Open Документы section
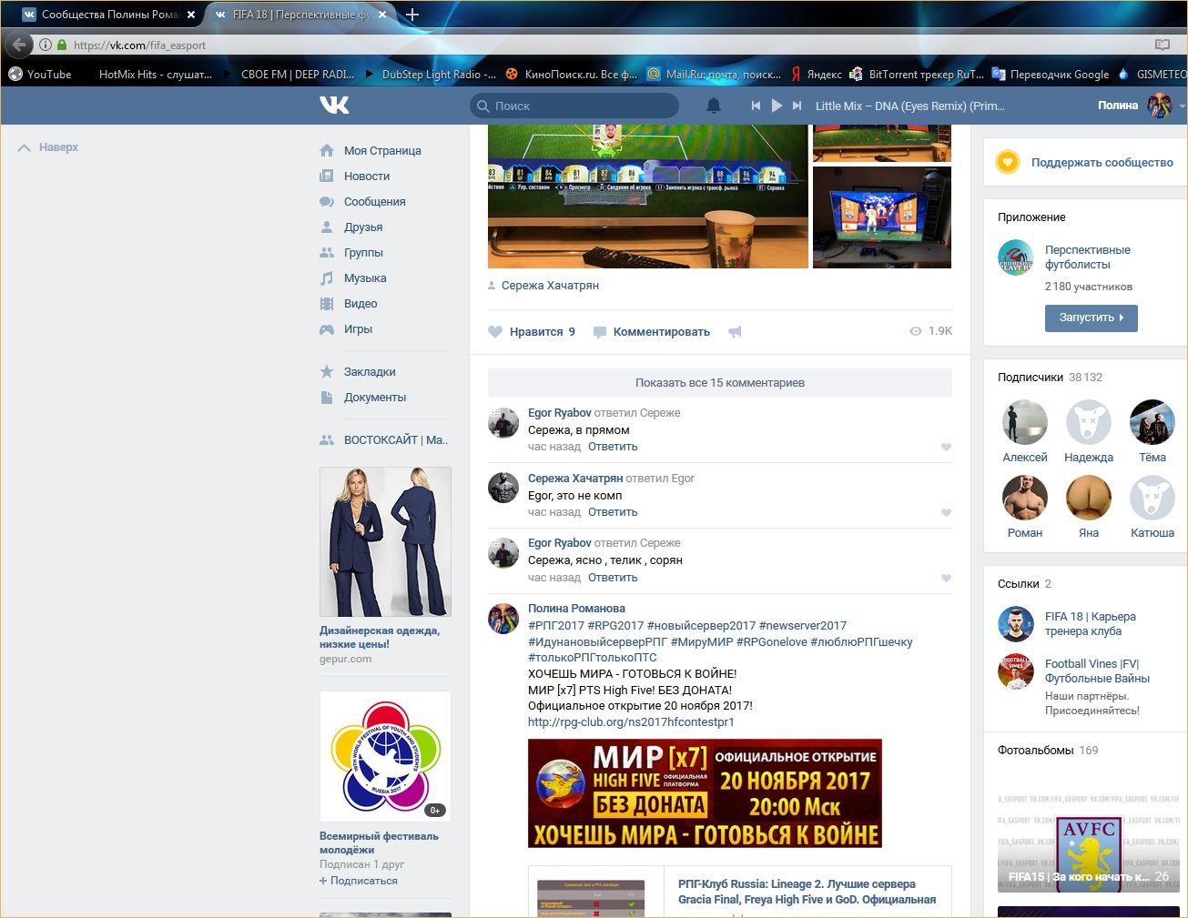This screenshot has width=1188, height=918. (375, 397)
